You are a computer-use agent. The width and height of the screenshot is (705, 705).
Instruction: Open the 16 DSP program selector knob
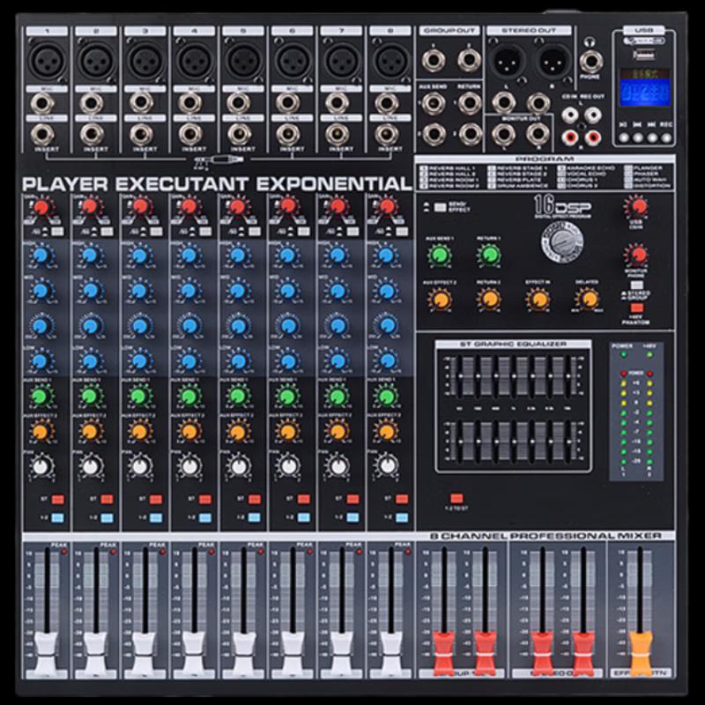point(562,242)
